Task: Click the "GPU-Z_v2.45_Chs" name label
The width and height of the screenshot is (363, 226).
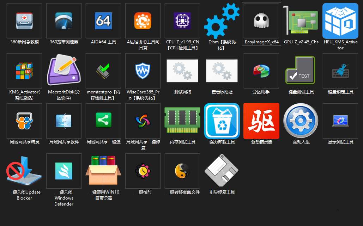Action: tap(301, 42)
